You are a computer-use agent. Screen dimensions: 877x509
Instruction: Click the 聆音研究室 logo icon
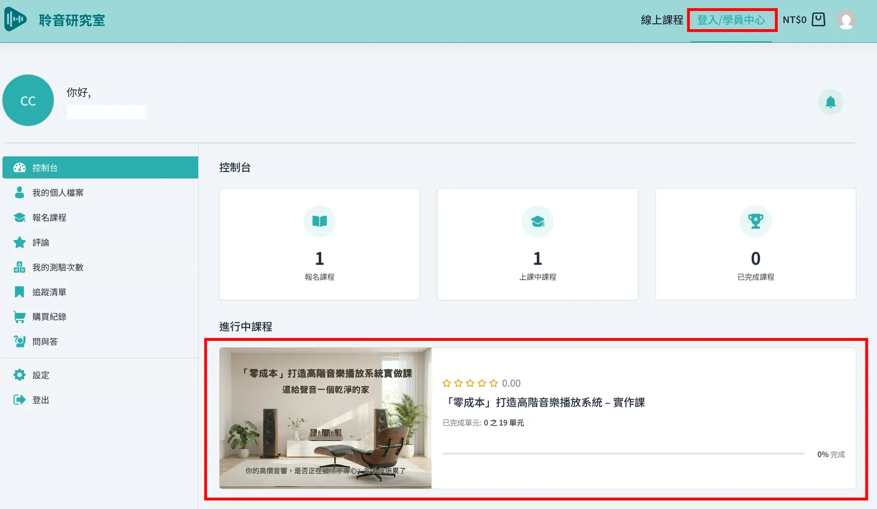pyautogui.click(x=15, y=20)
